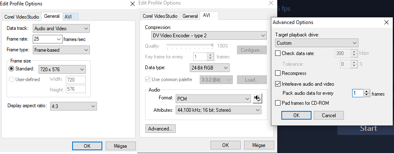Expand the Frame rate combo box
The width and height of the screenshot is (394, 154).
48,39
